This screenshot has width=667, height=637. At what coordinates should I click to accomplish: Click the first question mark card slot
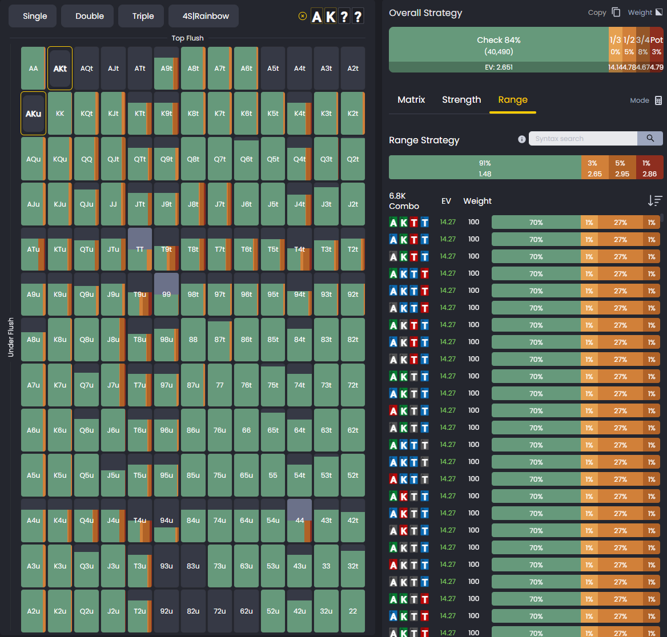pyautogui.click(x=345, y=16)
